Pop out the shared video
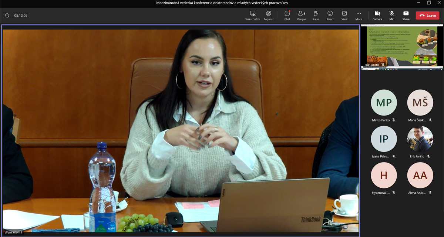Viewport: 444px width, 237px height. (x=269, y=15)
